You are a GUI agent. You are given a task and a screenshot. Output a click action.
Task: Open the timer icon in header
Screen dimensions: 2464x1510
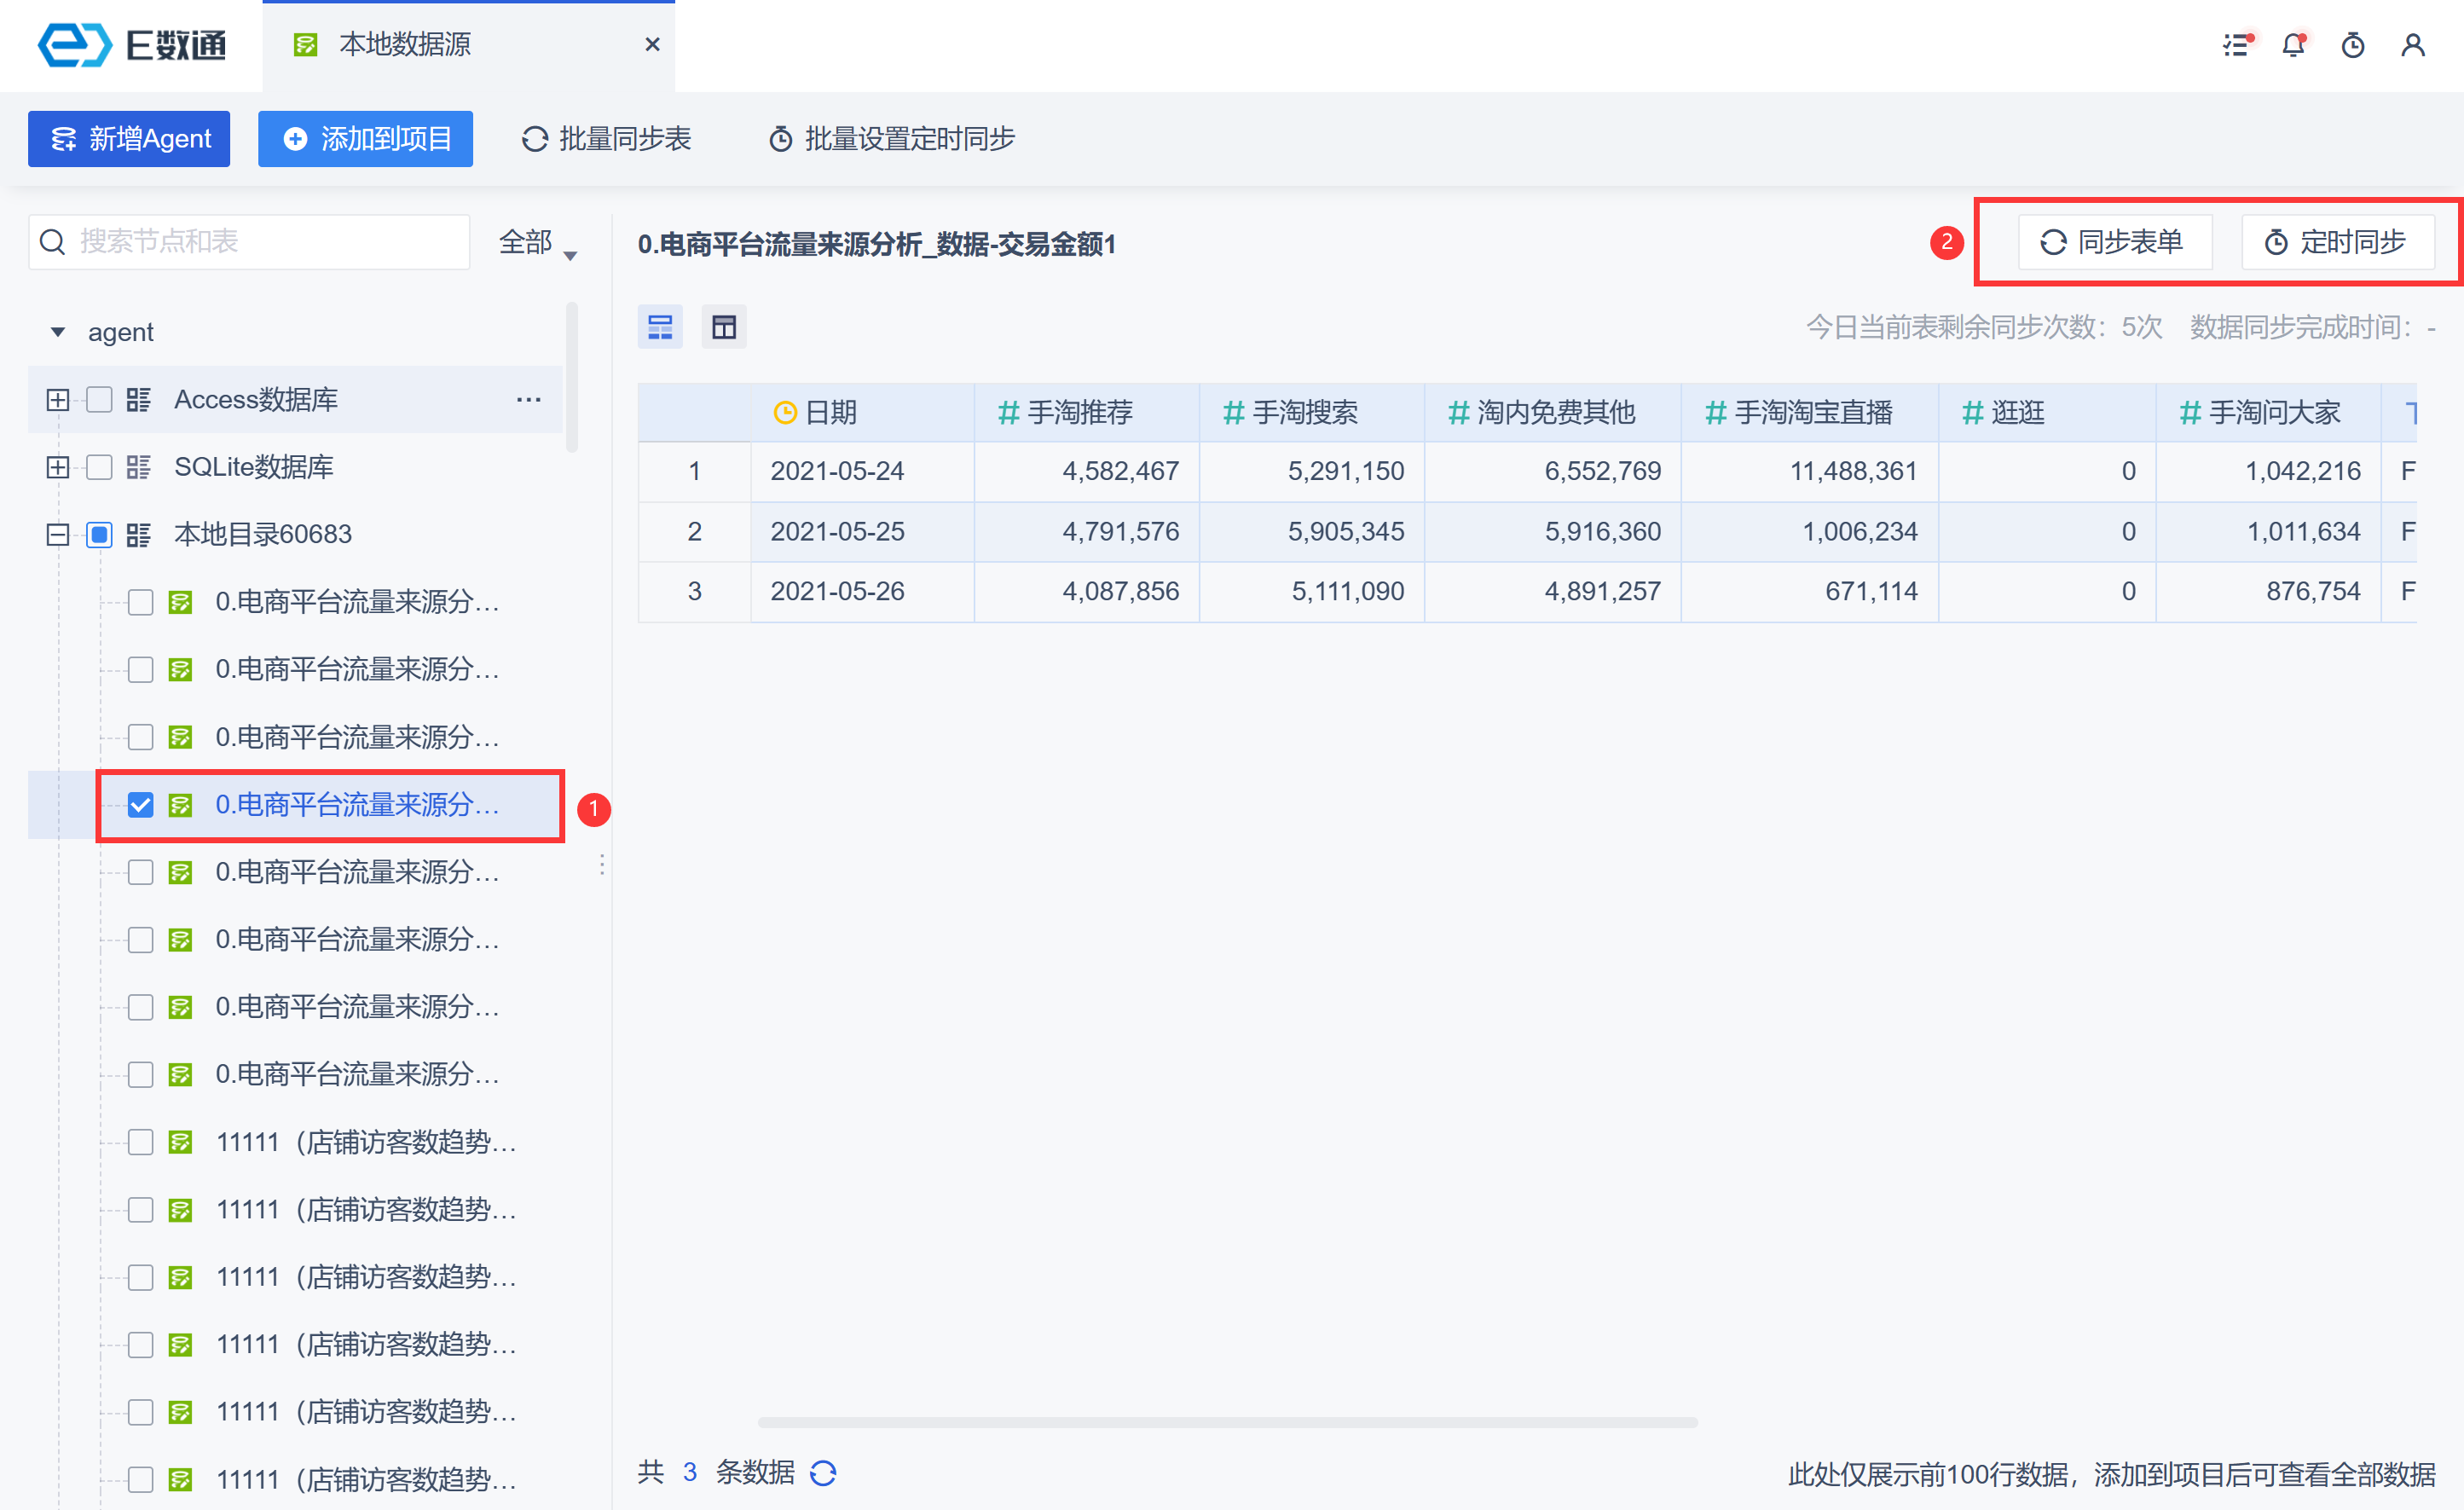pos(2353,45)
